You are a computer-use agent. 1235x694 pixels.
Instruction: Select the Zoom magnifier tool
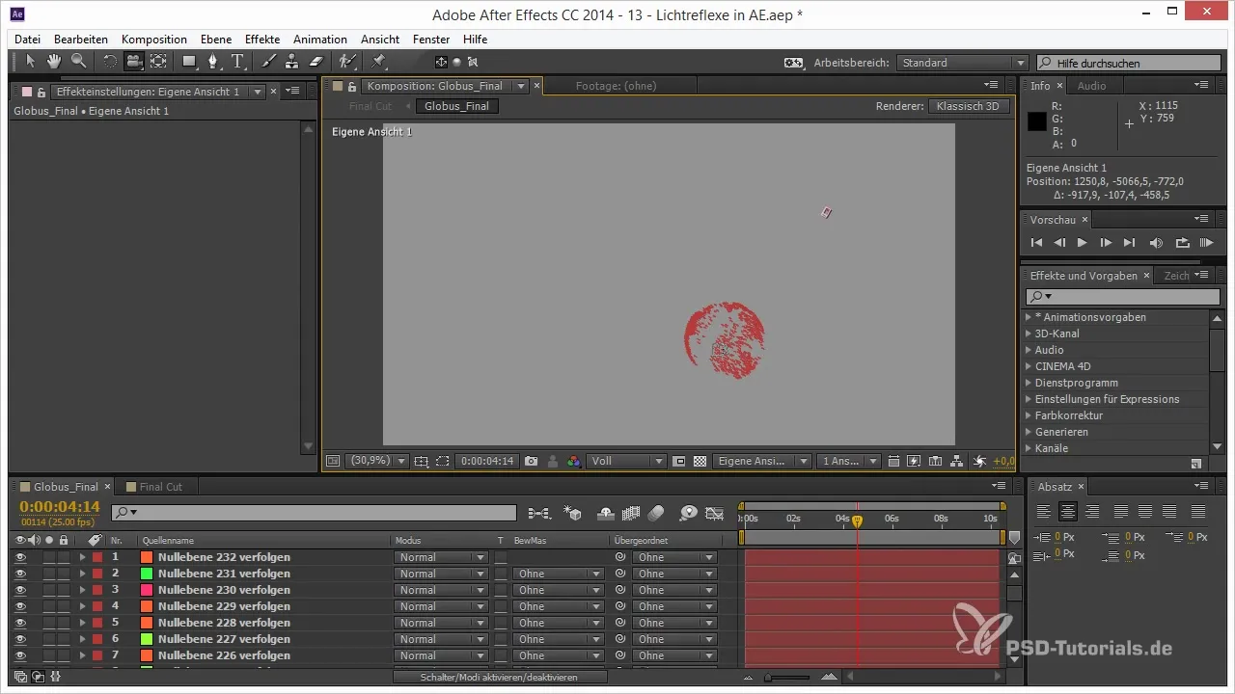[78, 62]
